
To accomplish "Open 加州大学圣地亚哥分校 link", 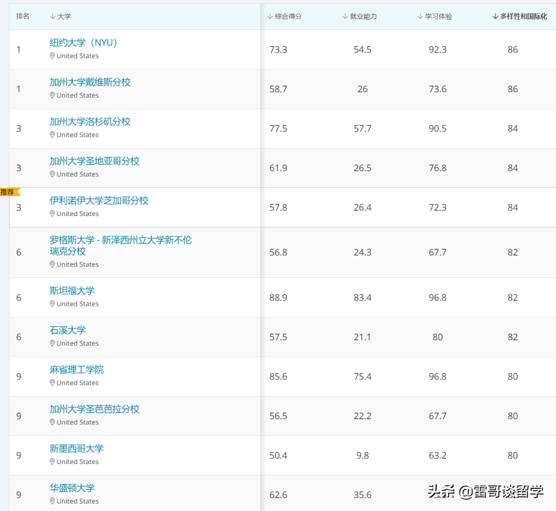I will pyautogui.click(x=95, y=161).
